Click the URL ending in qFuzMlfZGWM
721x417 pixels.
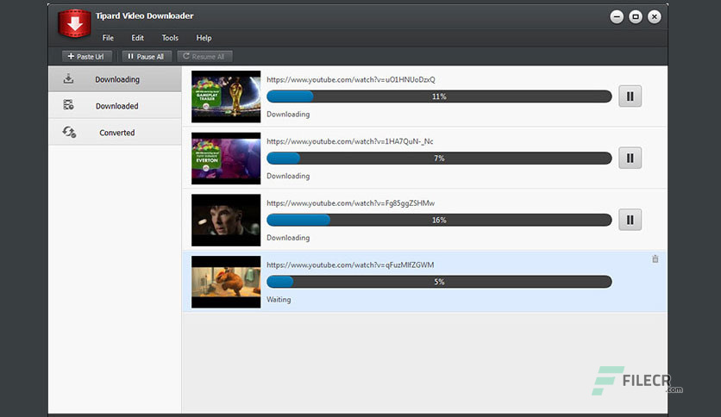coord(350,265)
